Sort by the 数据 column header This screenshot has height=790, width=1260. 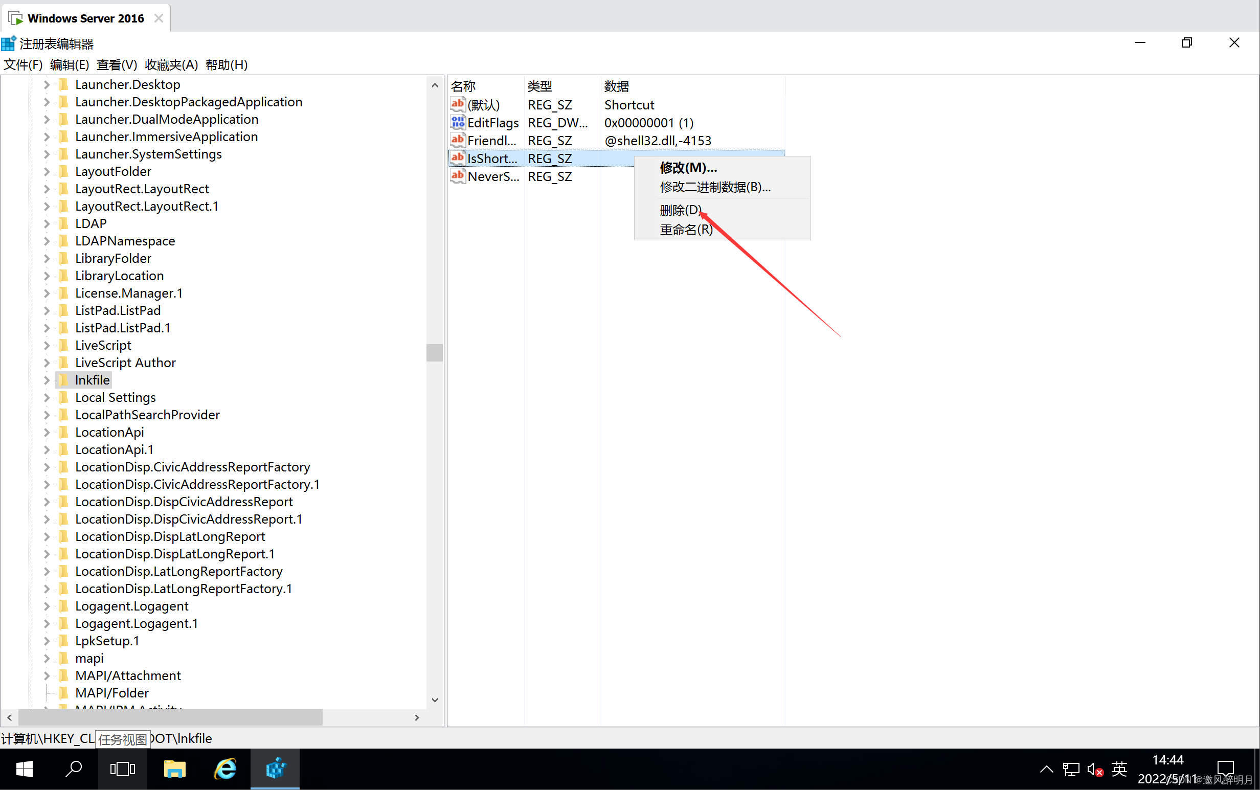pos(693,86)
